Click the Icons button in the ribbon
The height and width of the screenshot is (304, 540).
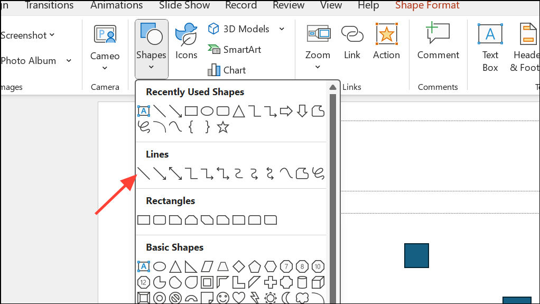click(x=186, y=41)
